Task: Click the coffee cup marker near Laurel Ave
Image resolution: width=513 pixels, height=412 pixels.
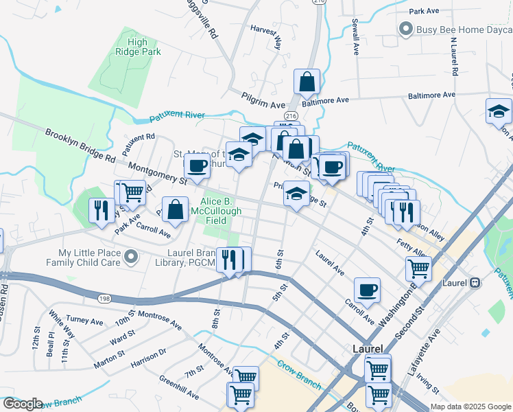Action: click(x=367, y=291)
